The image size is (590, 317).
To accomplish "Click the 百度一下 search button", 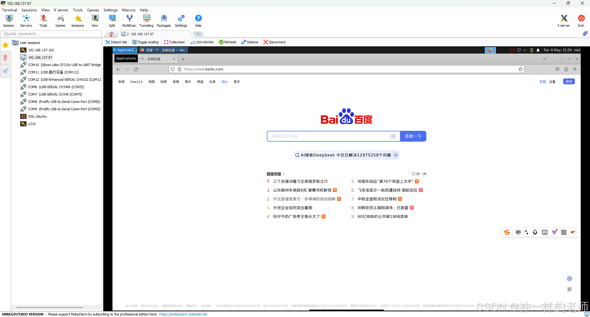I will [413, 136].
